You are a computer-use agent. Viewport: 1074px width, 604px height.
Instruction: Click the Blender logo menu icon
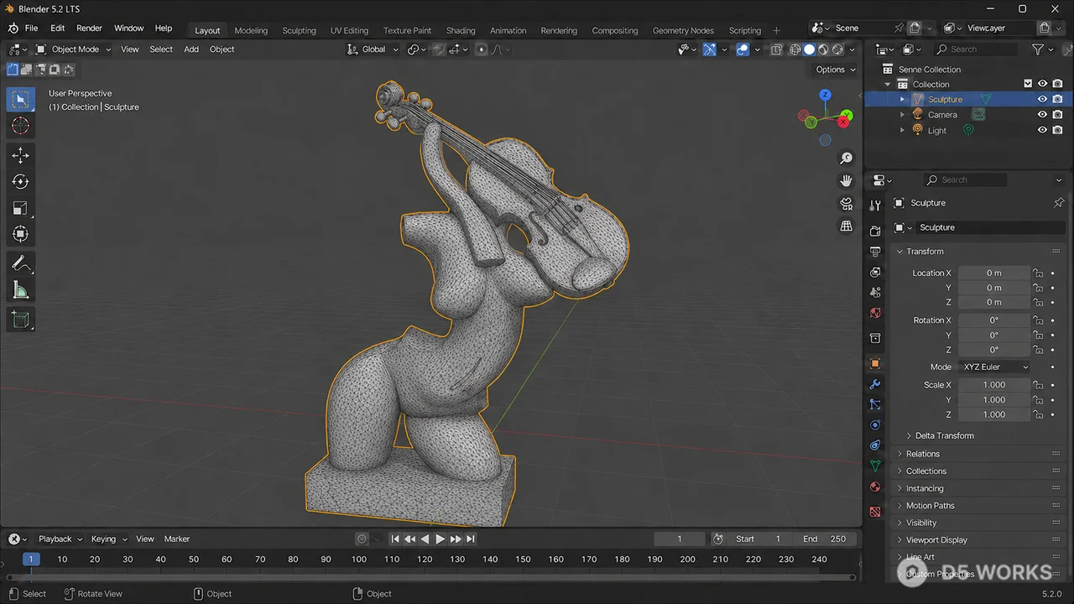13,28
